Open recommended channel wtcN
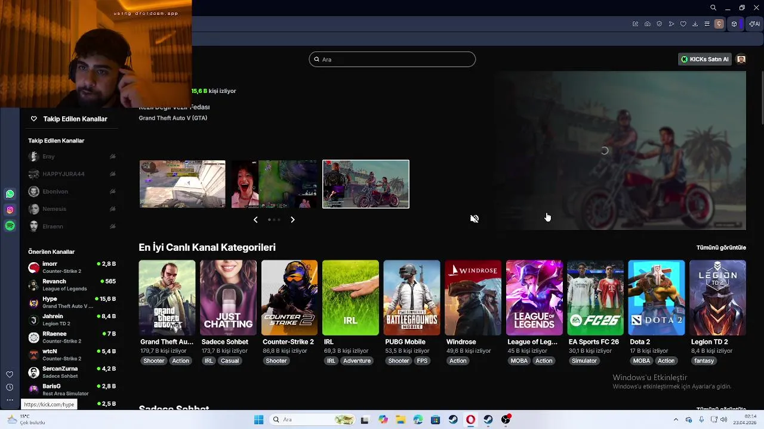Image resolution: width=764 pixels, height=429 pixels. click(x=72, y=355)
